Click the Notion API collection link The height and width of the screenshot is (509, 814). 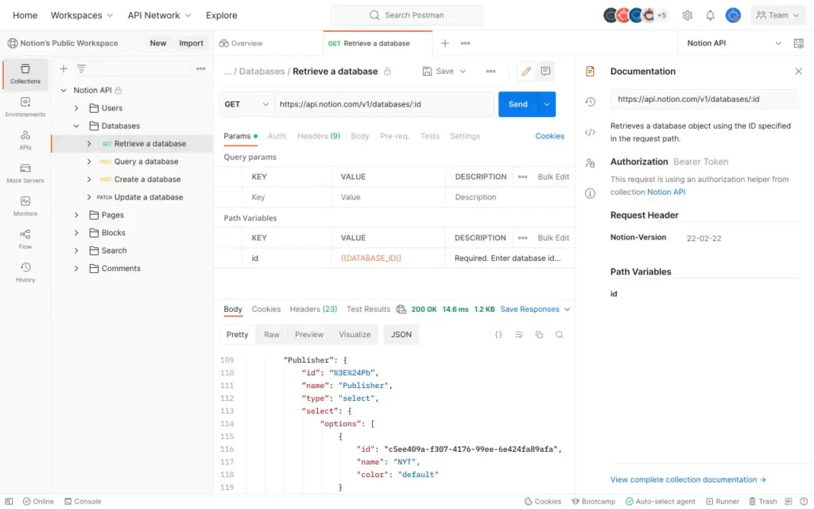click(666, 192)
